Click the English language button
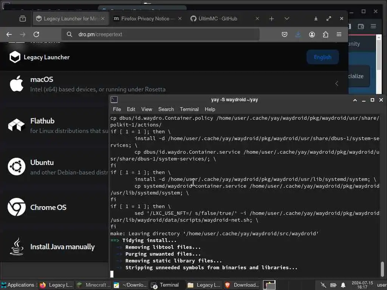387x290 pixels. pos(323,57)
